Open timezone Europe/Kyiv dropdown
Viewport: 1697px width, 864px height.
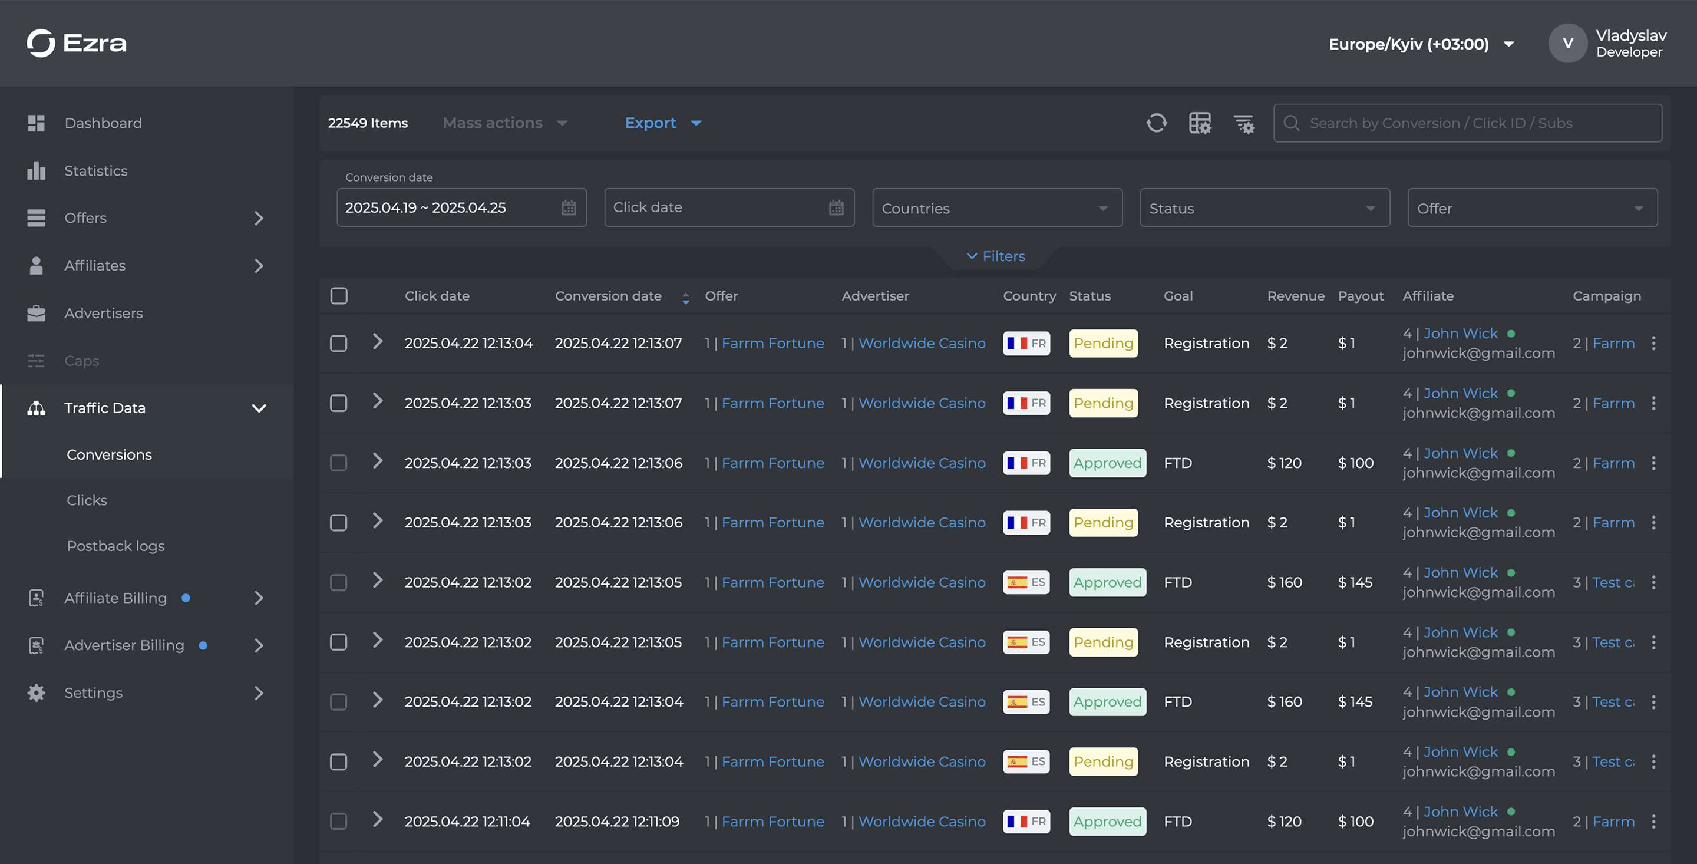coord(1422,44)
